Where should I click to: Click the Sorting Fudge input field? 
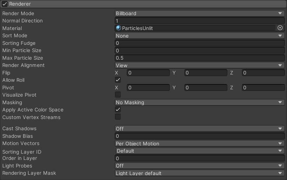point(200,43)
